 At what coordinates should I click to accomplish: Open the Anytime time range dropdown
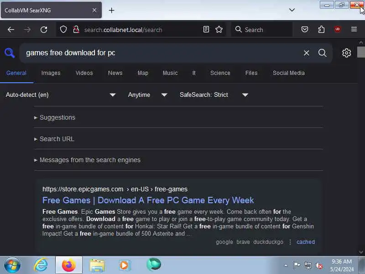coord(147,95)
